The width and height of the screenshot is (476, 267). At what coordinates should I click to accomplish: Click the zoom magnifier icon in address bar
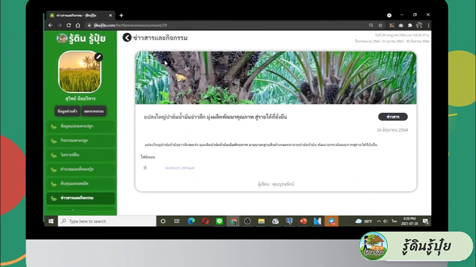pos(371,25)
